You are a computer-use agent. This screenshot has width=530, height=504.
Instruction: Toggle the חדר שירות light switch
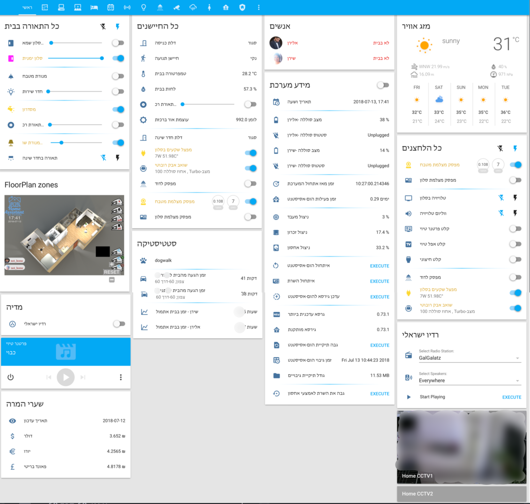coord(118,91)
